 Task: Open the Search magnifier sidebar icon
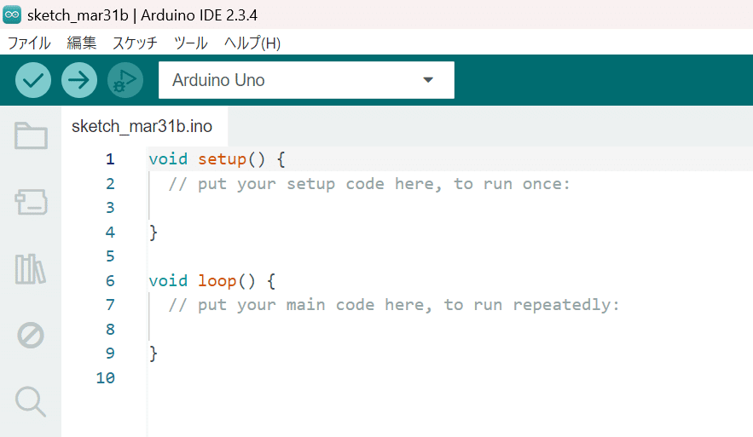pos(31,401)
